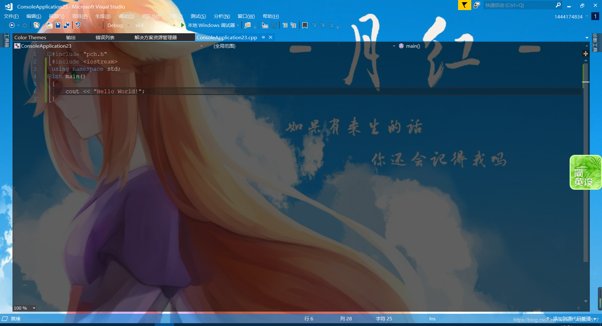Image resolution: width=602 pixels, height=326 pixels.
Task: Click the Undo arrow icon
Action: [x=78, y=25]
